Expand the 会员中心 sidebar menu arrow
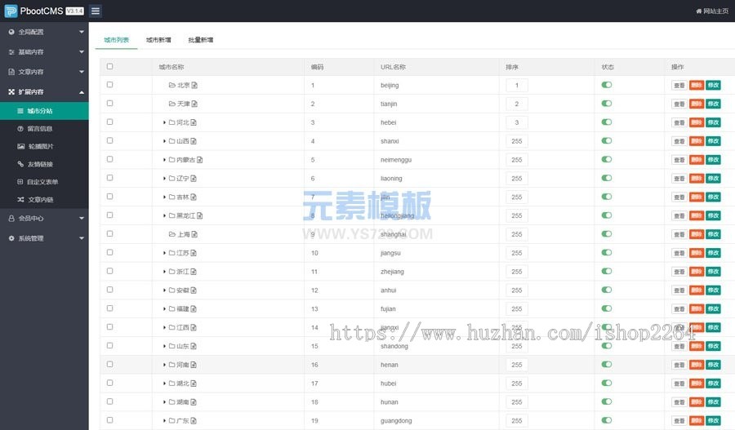Image resolution: width=735 pixels, height=430 pixels. coord(82,219)
